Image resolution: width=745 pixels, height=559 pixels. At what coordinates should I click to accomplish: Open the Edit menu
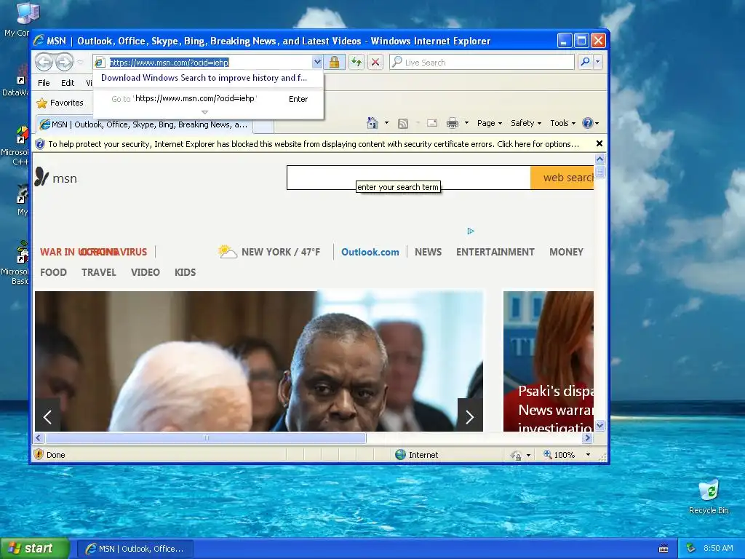click(68, 83)
